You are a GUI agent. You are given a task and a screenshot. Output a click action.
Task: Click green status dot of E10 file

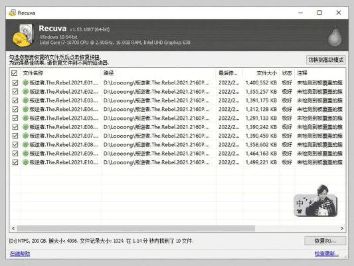pyautogui.click(x=25, y=162)
